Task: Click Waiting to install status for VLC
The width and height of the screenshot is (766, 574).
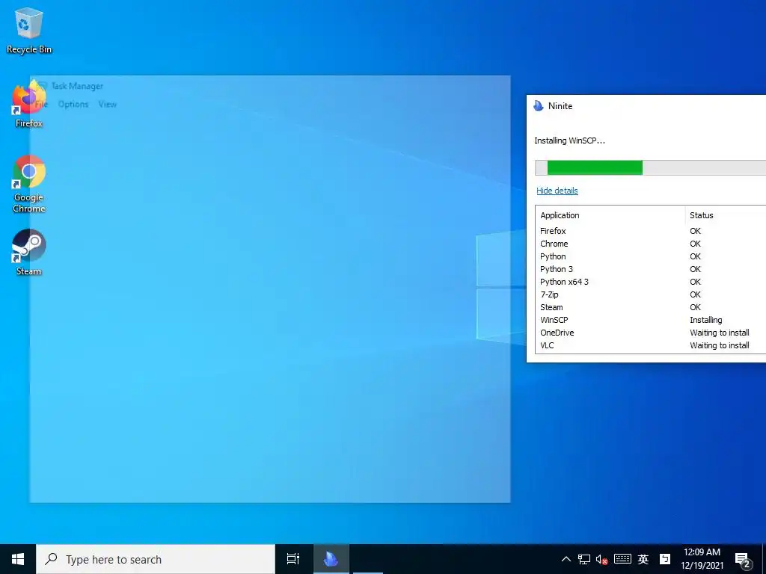Action: [720, 345]
